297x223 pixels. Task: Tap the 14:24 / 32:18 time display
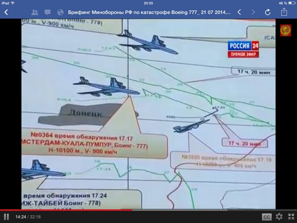[28, 217]
